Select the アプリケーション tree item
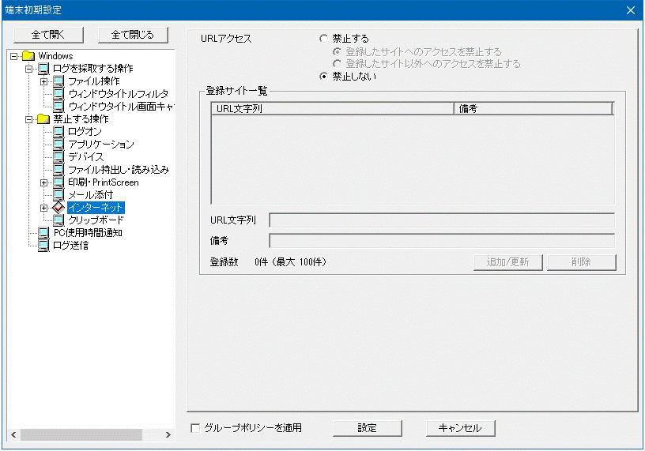 click(101, 145)
